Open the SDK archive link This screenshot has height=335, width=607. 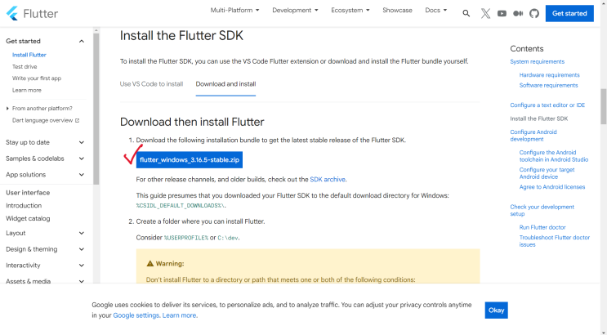(x=328, y=180)
